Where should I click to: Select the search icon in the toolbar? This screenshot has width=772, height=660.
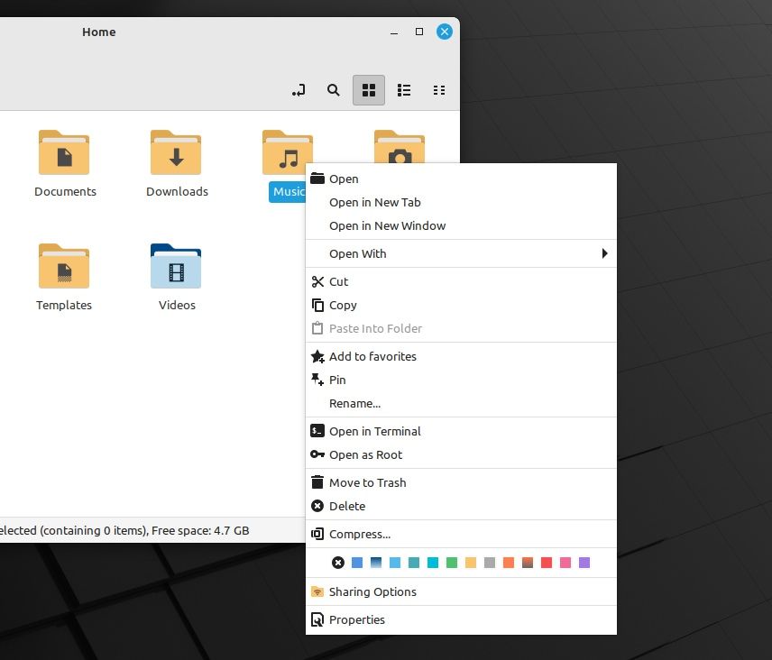click(x=333, y=90)
